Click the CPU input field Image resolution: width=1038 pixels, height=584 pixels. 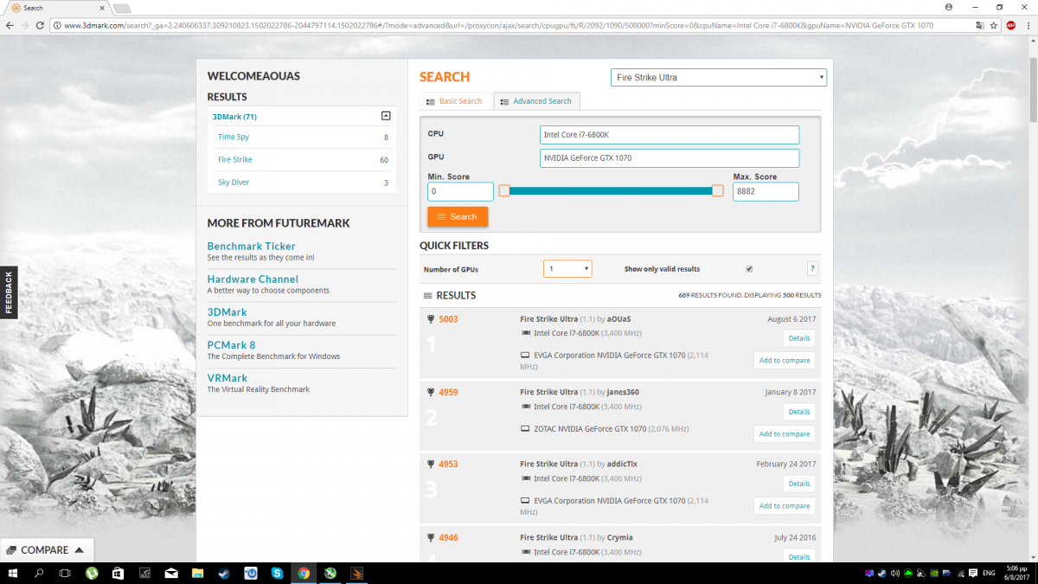tap(670, 135)
